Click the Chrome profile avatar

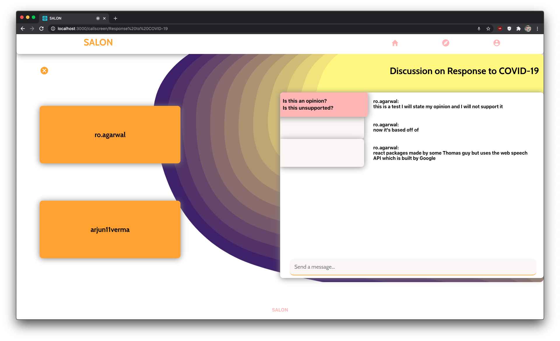tap(528, 29)
